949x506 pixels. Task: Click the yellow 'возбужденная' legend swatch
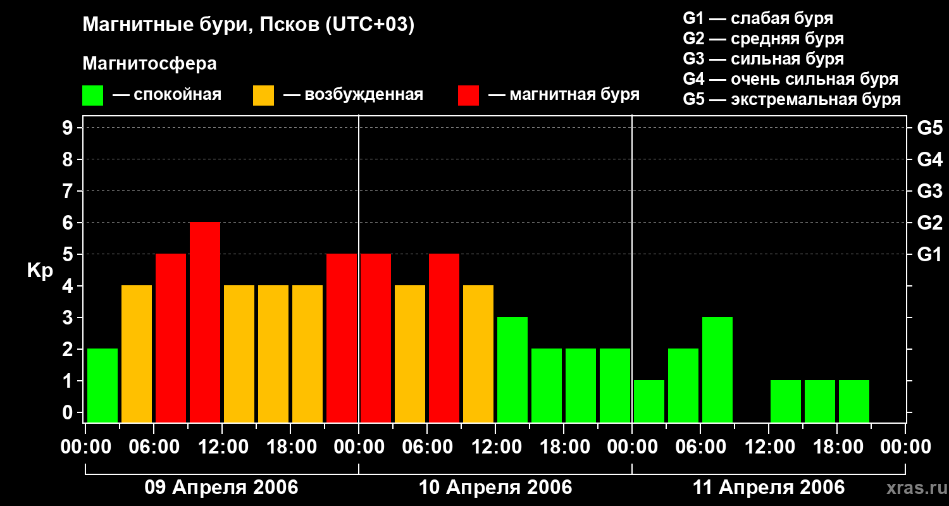coord(263,96)
